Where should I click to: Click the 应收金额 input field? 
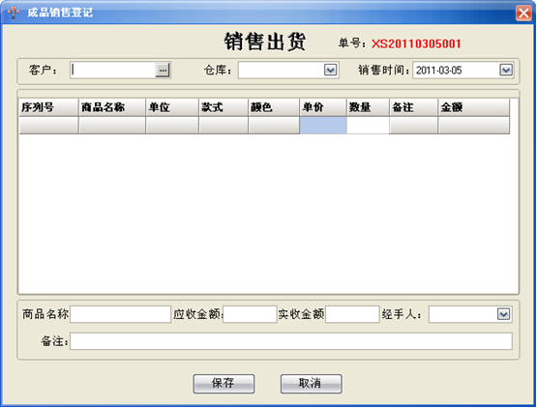pos(250,314)
